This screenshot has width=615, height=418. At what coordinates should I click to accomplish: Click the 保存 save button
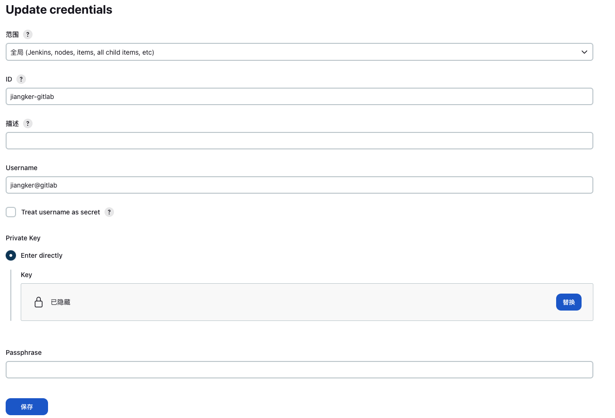click(27, 407)
